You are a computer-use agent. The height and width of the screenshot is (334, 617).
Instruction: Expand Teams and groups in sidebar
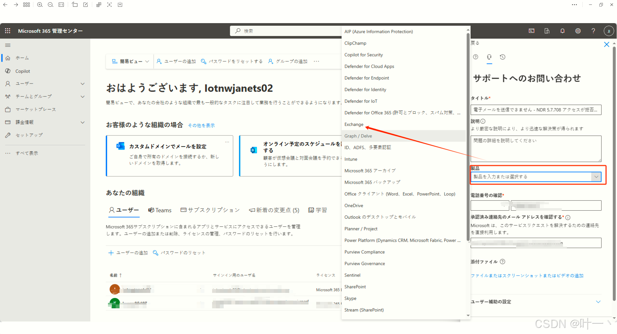83,97
